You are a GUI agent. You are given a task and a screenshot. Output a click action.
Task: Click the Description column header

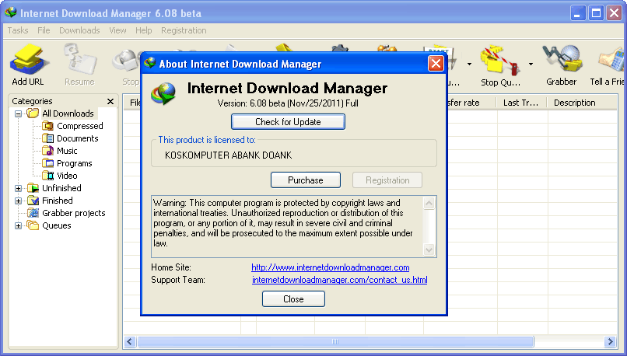click(x=582, y=103)
